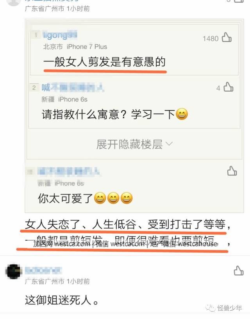The height and width of the screenshot is (319, 250).
Task: Like the comment asking 请指教什么寓意
Action: (x=228, y=87)
